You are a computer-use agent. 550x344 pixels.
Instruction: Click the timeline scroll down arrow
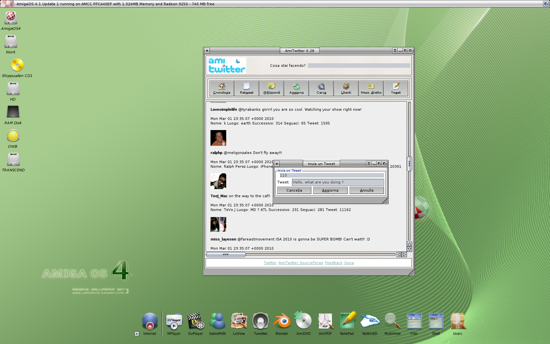tap(409, 249)
